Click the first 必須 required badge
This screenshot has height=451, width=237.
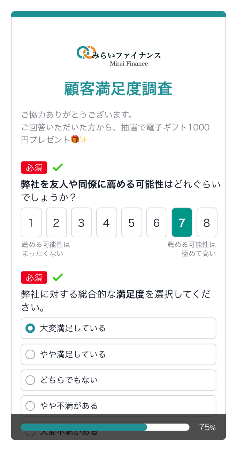[x=34, y=167]
